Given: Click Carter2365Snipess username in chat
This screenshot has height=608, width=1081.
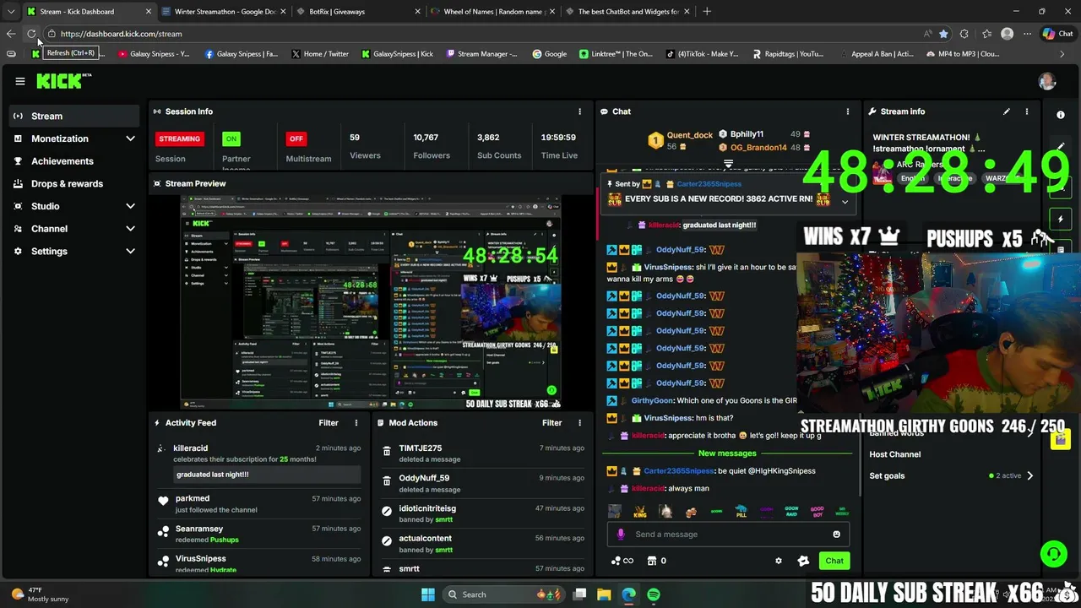Looking at the screenshot, I should [679, 471].
